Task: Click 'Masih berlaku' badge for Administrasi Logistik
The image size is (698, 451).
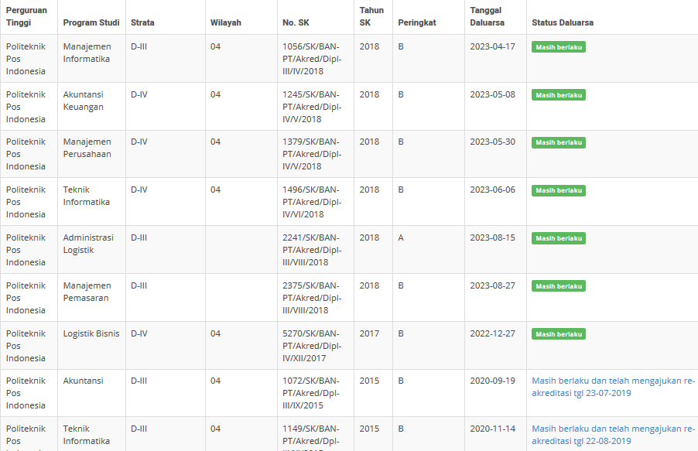Action: [x=558, y=238]
